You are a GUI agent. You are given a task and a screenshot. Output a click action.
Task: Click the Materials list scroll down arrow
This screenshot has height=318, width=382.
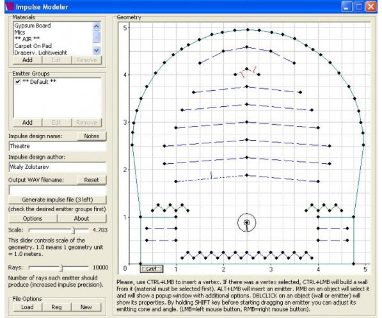click(97, 51)
